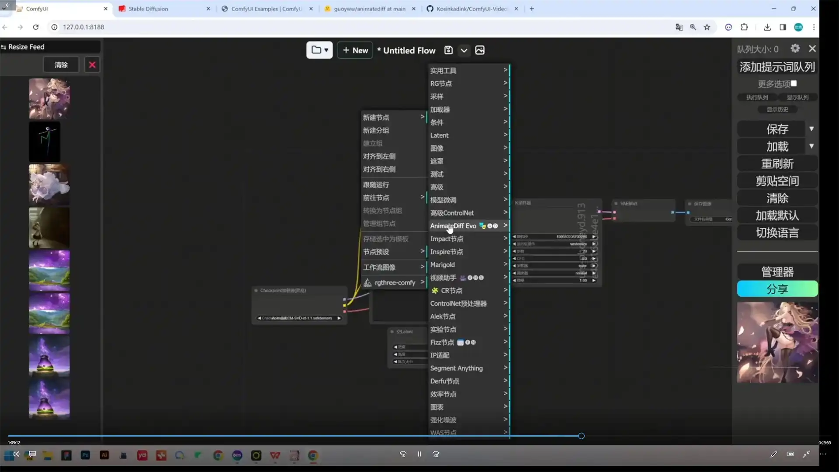Expand the dropdown arrow next to 保存
Viewport: 839px width, 472px height.
[x=811, y=129]
